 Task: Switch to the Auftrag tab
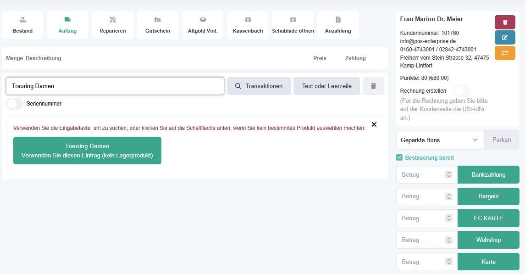point(68,25)
